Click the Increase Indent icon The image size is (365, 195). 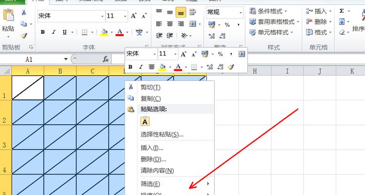[x=170, y=36]
